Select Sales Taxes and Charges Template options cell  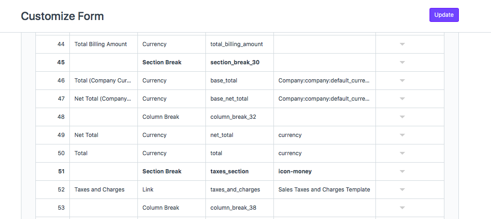click(325, 190)
